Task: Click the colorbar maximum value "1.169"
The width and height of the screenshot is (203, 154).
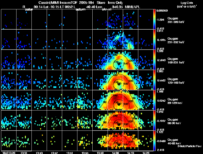Action: (160, 92)
